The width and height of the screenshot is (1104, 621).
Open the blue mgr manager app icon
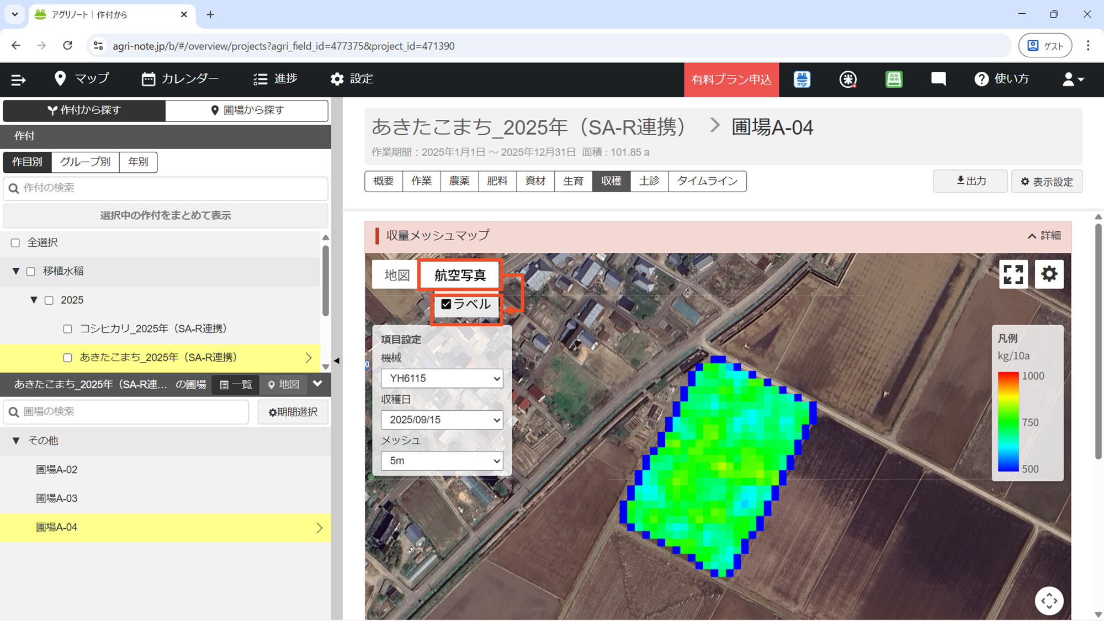pos(802,79)
